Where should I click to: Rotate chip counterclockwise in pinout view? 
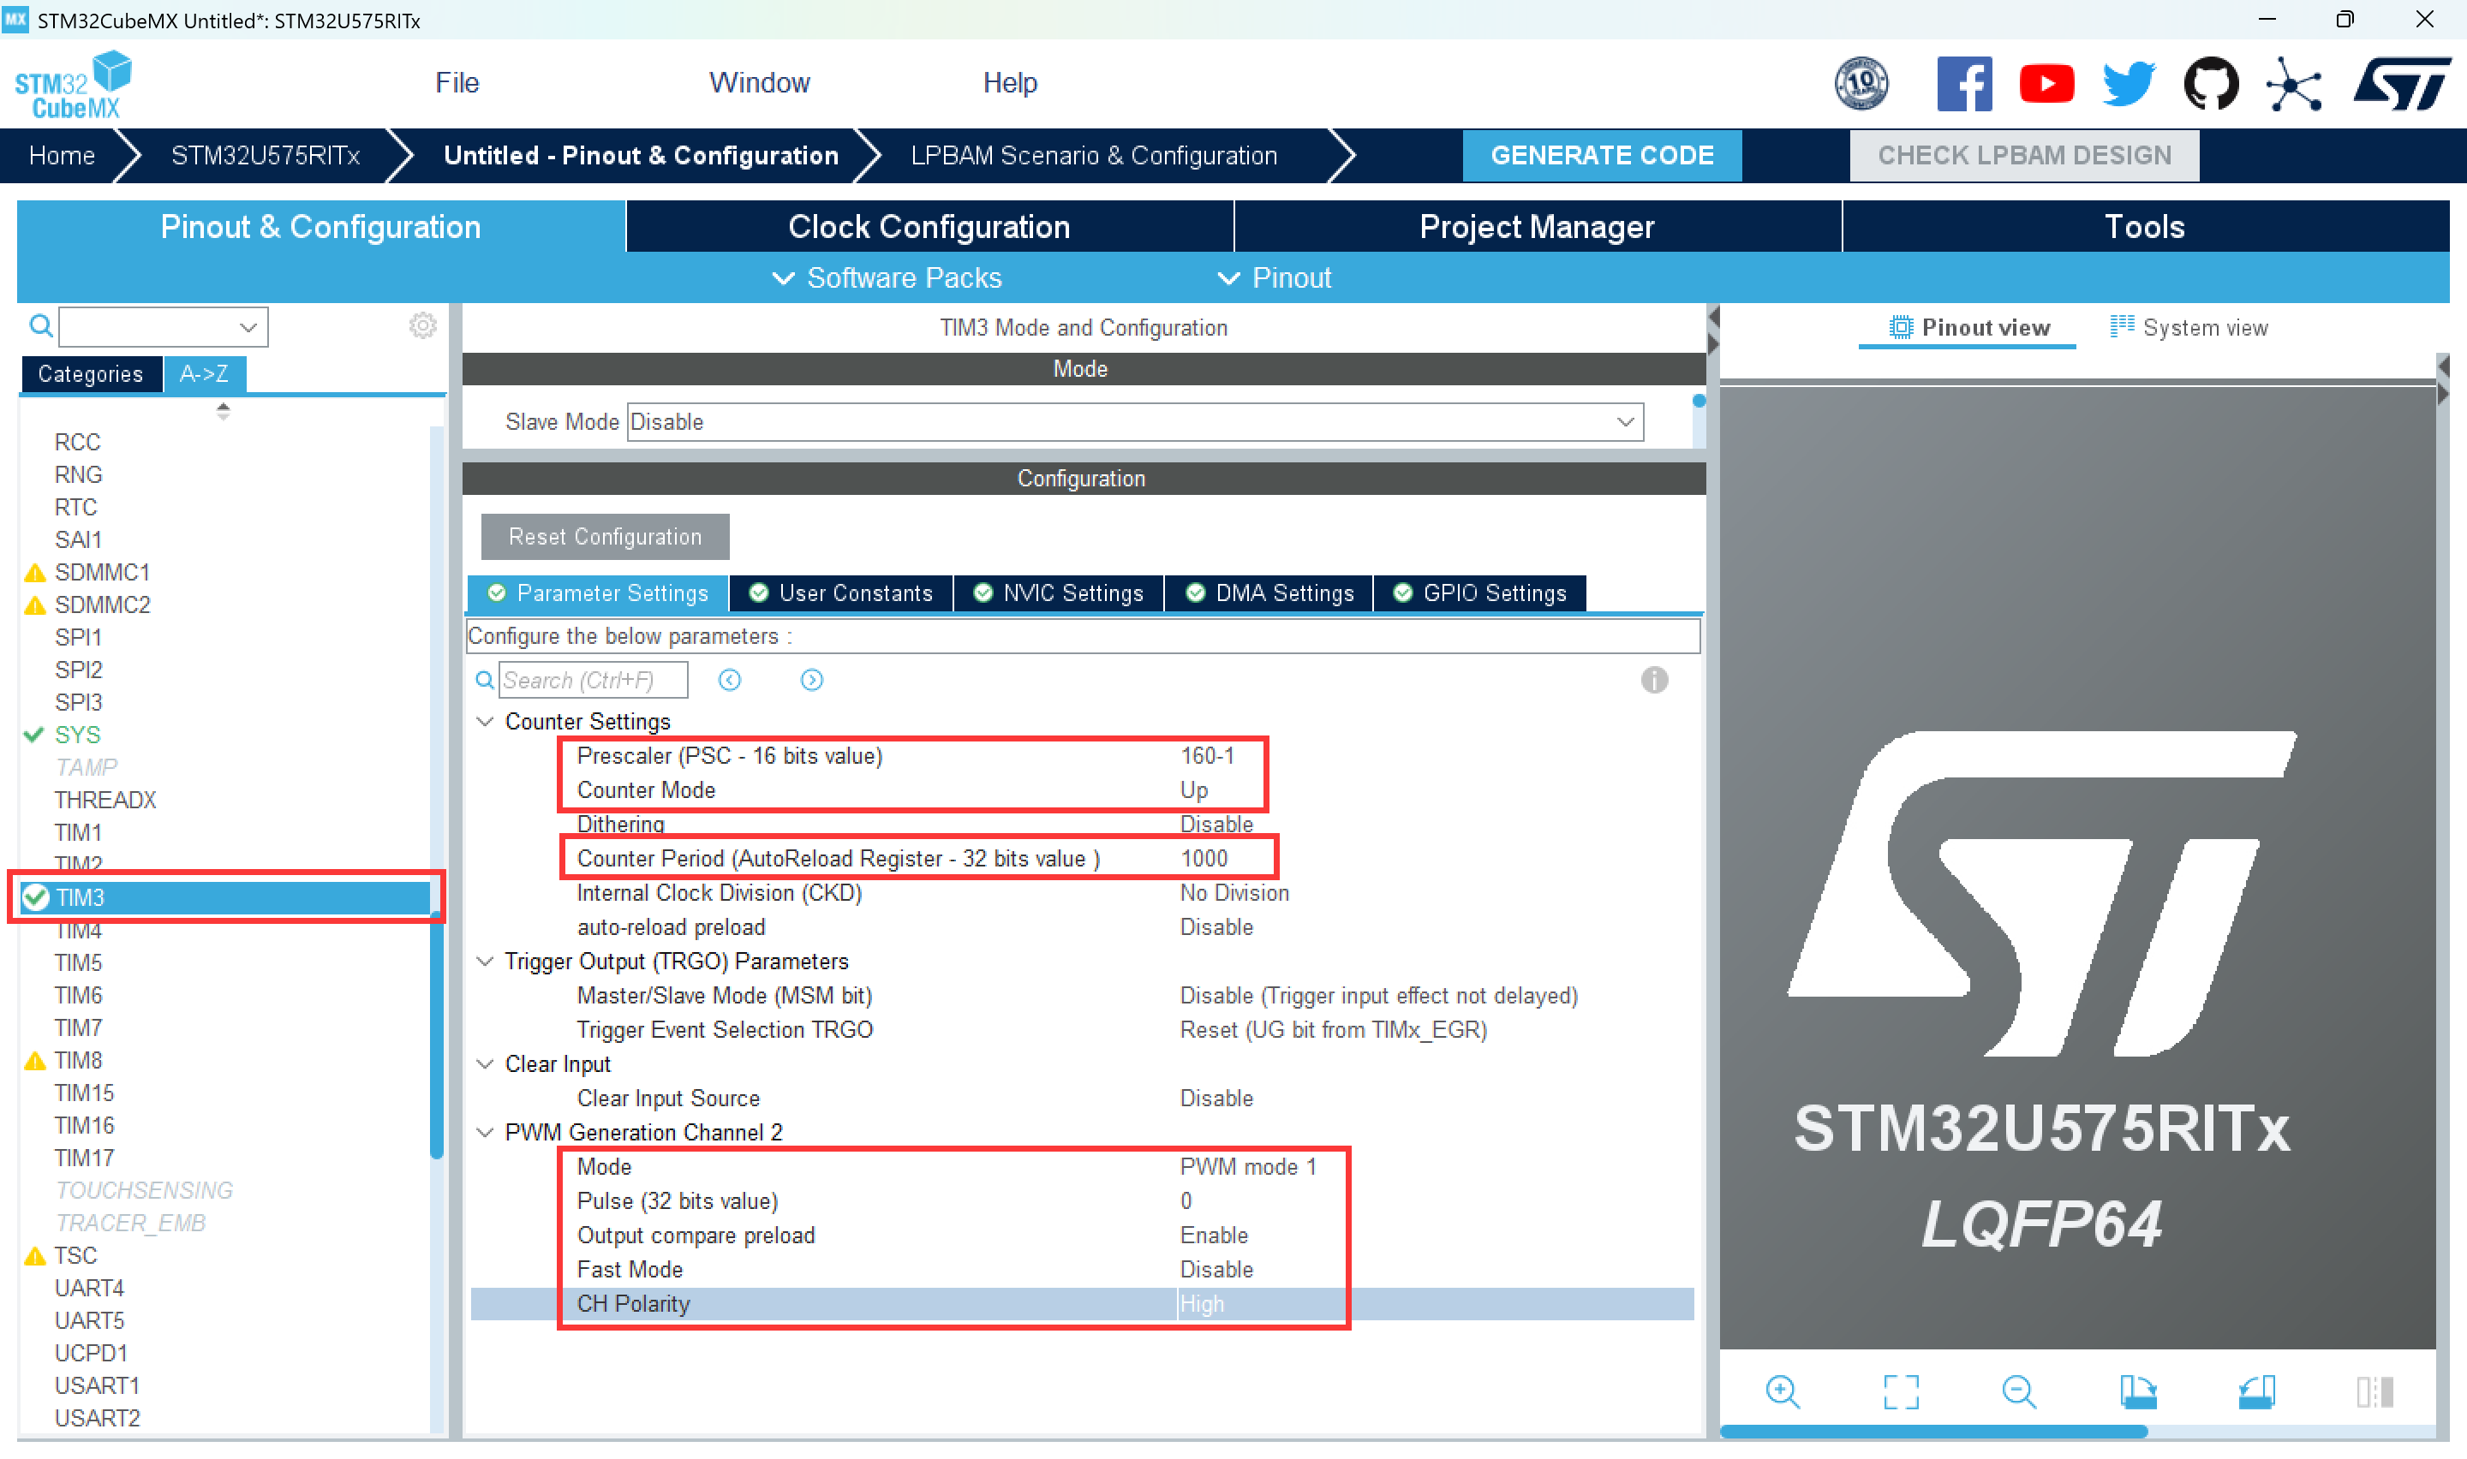[x=2256, y=1391]
